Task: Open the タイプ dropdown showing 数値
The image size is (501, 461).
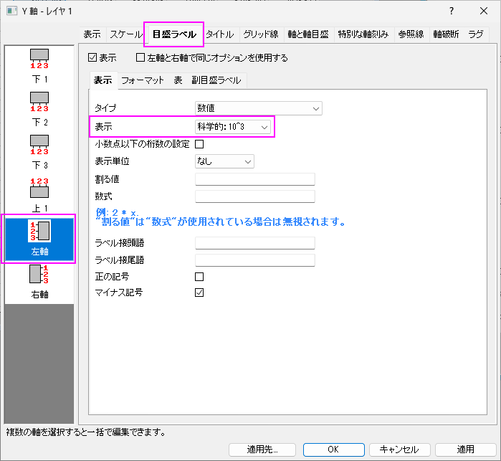Action: [x=259, y=108]
